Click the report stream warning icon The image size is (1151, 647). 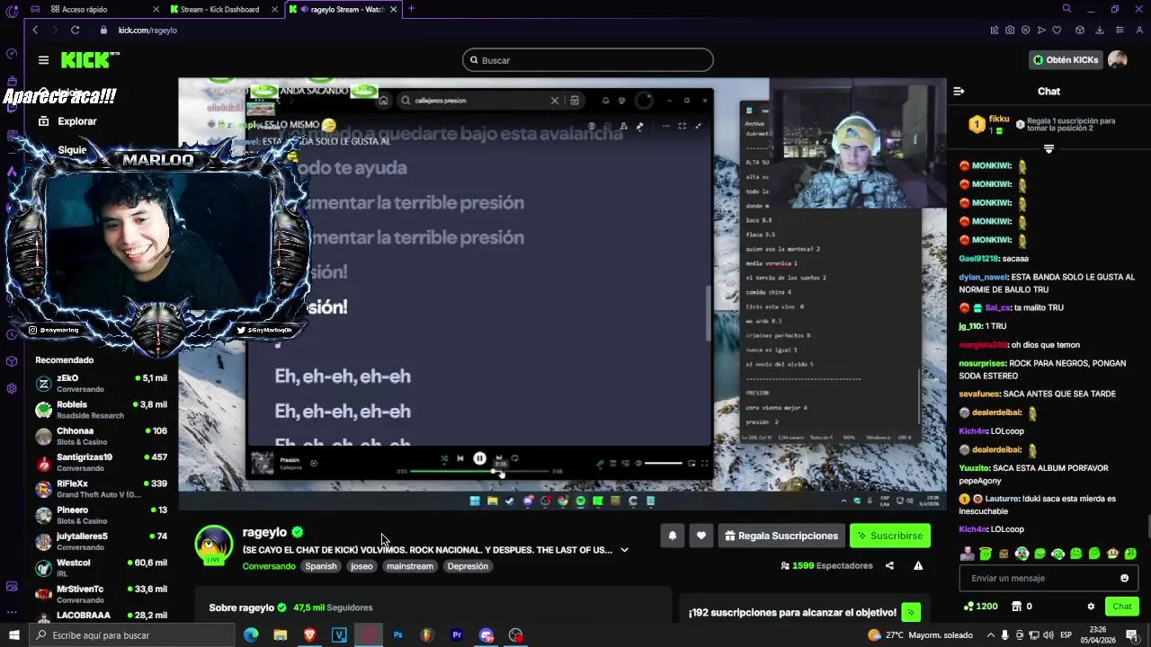[x=918, y=566]
